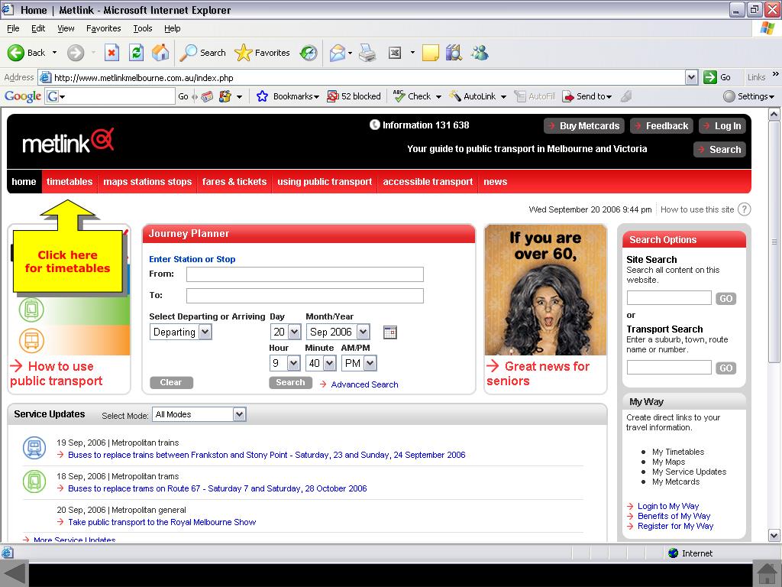Refresh the page with the green arrows icon
The width and height of the screenshot is (782, 587).
coord(136,53)
